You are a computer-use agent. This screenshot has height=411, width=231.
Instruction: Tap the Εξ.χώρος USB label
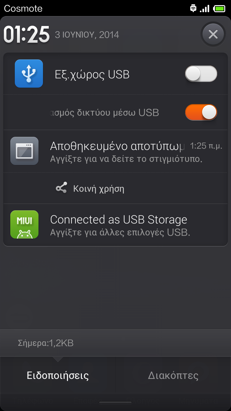pos(92,74)
